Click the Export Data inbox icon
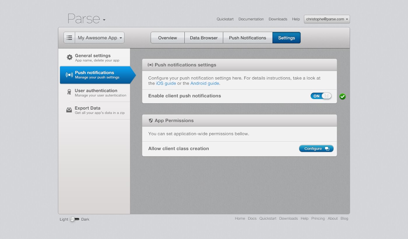 coord(69,110)
